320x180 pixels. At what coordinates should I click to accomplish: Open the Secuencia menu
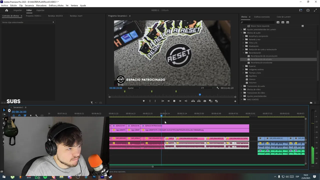[29, 5]
